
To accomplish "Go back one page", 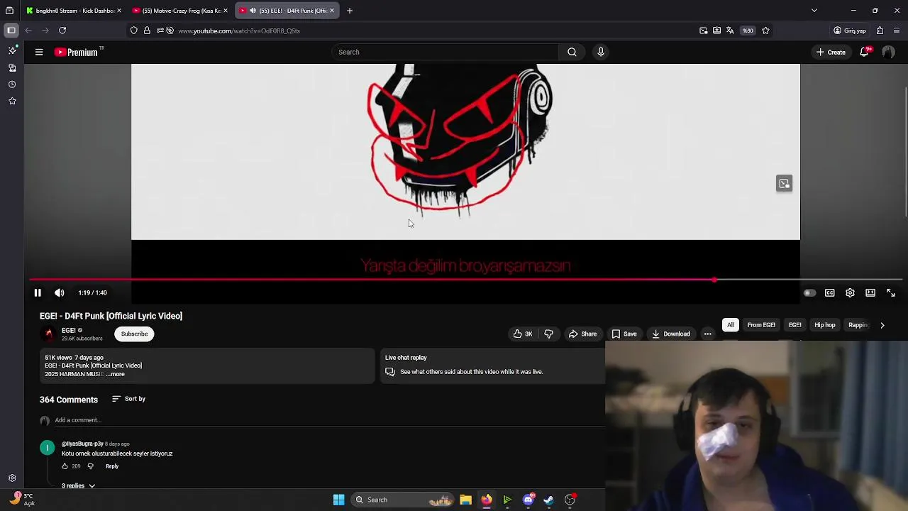I will [x=28, y=31].
